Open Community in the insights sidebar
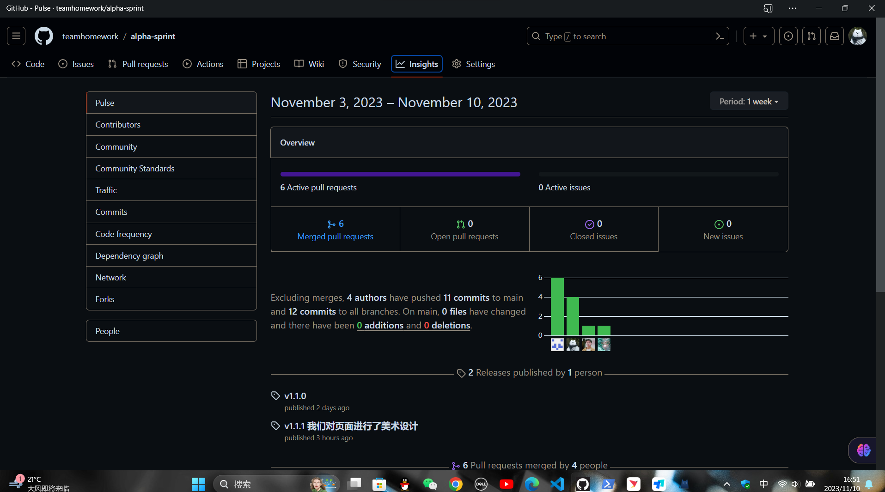This screenshot has width=885, height=492. [x=171, y=146]
